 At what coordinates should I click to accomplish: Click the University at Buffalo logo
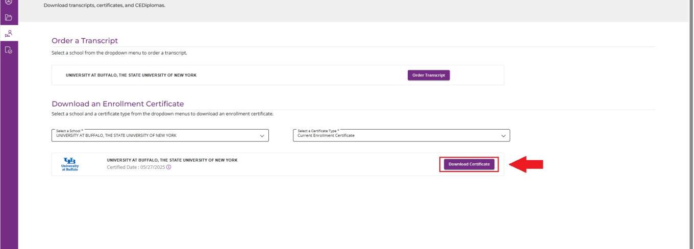tap(70, 164)
